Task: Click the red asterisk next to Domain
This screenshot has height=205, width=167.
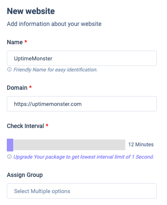Action: pos(30,87)
